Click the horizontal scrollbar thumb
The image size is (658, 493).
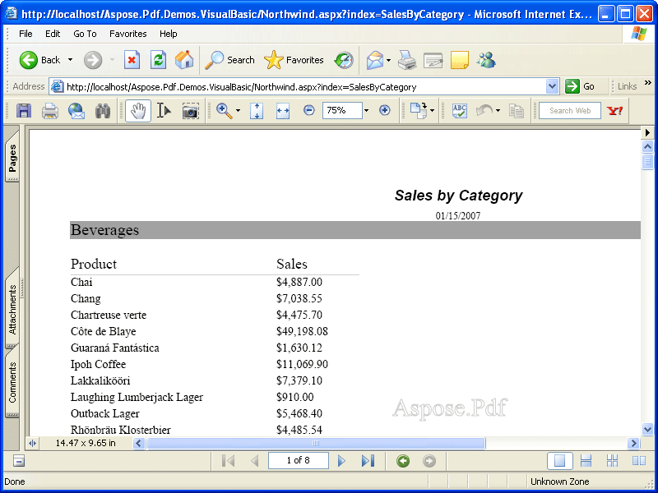(316, 443)
